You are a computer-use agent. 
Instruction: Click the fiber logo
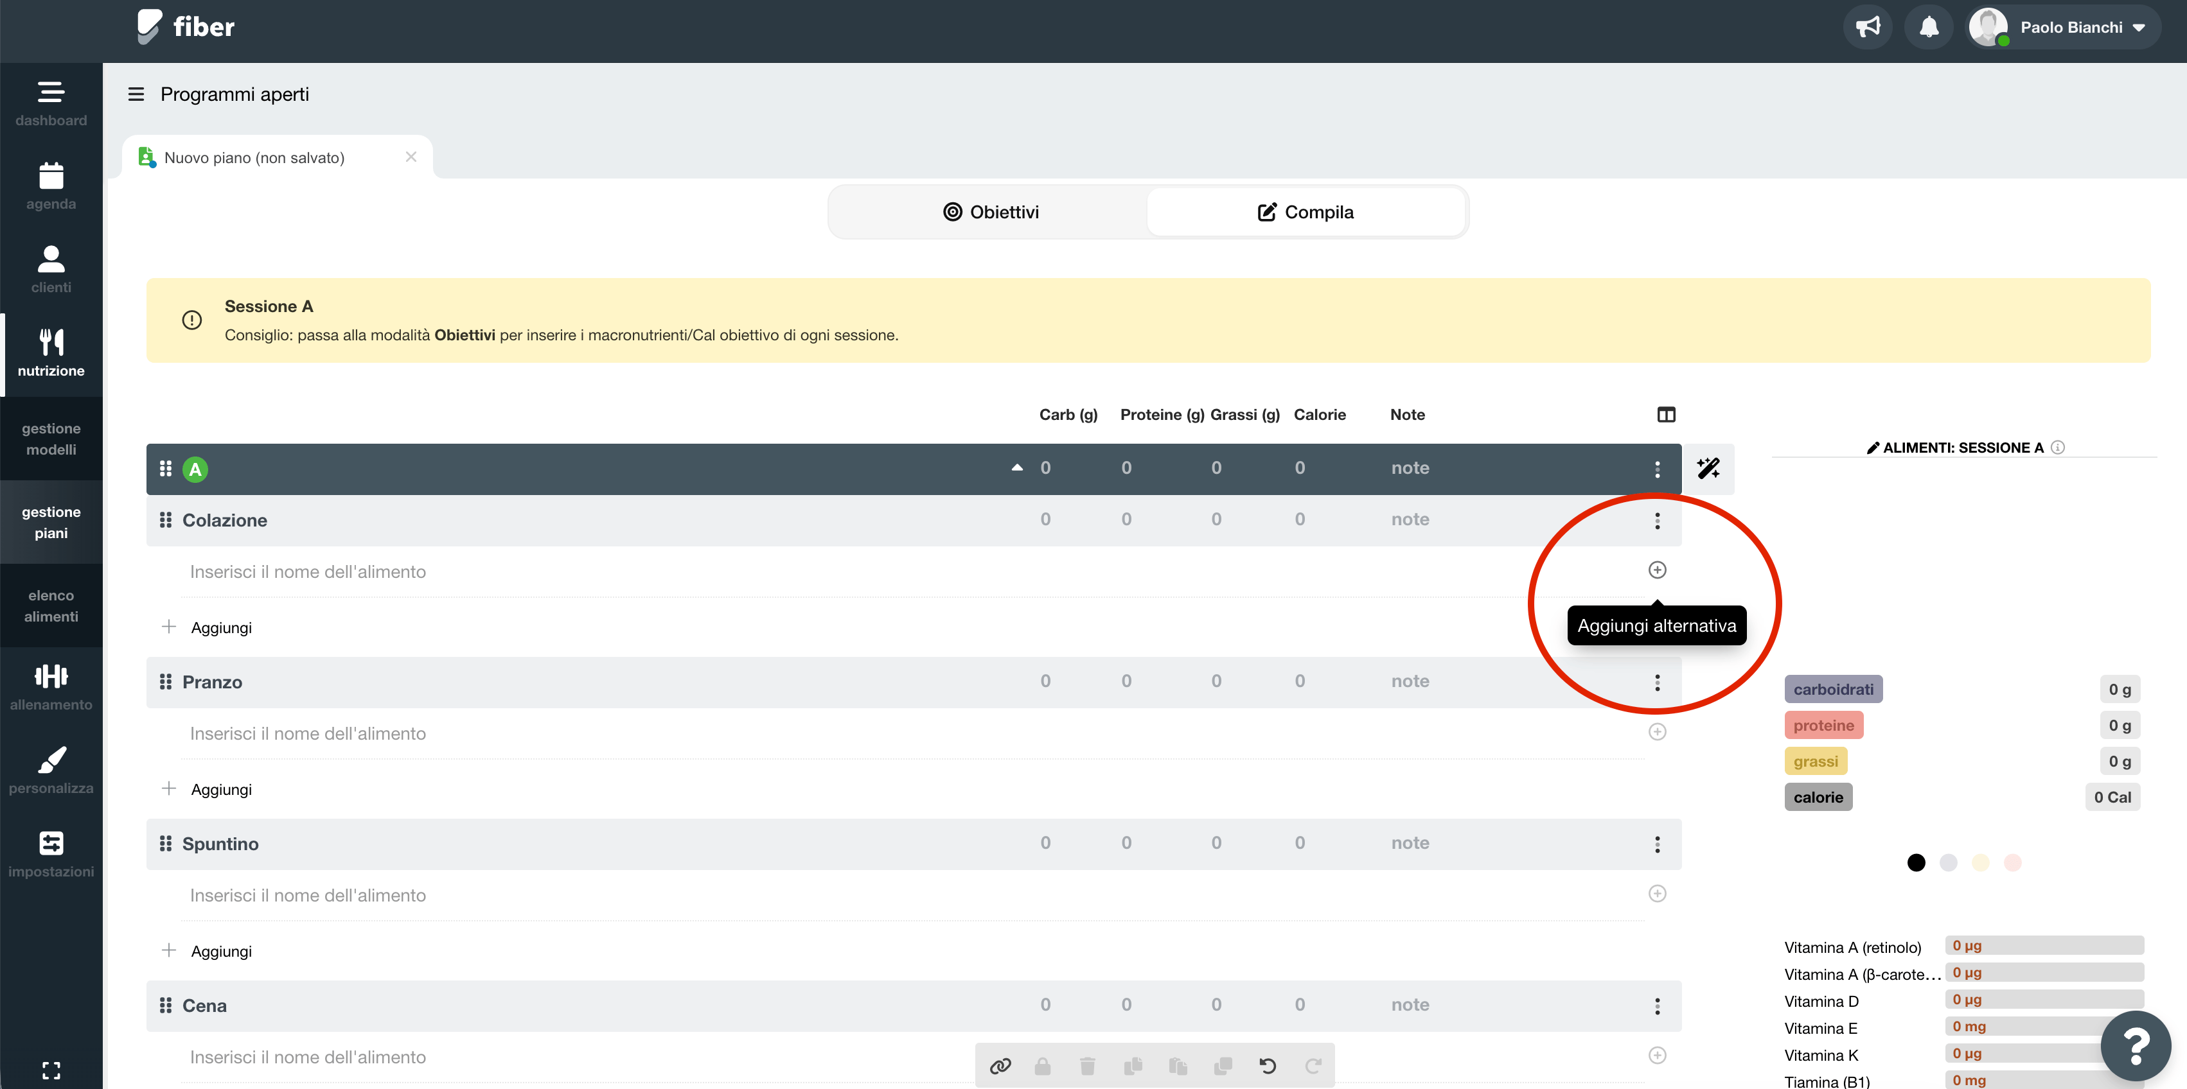point(185,26)
